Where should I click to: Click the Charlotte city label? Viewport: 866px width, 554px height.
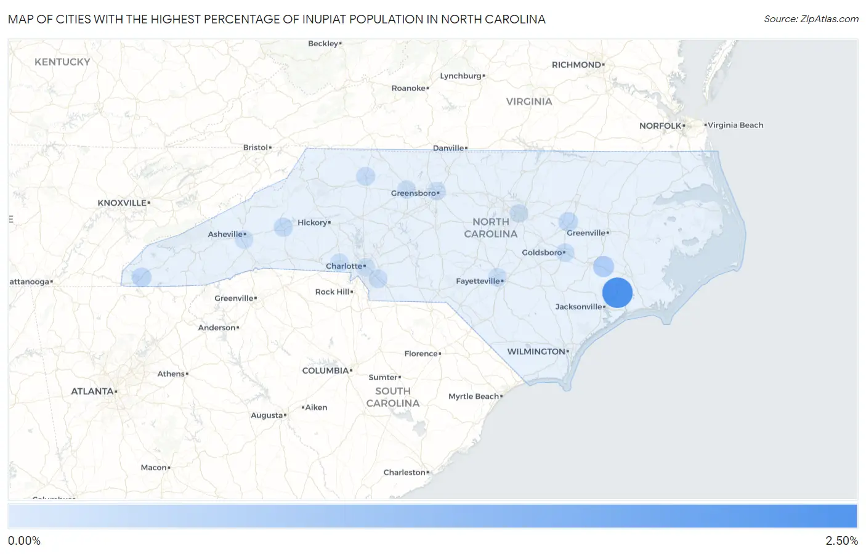344,266
